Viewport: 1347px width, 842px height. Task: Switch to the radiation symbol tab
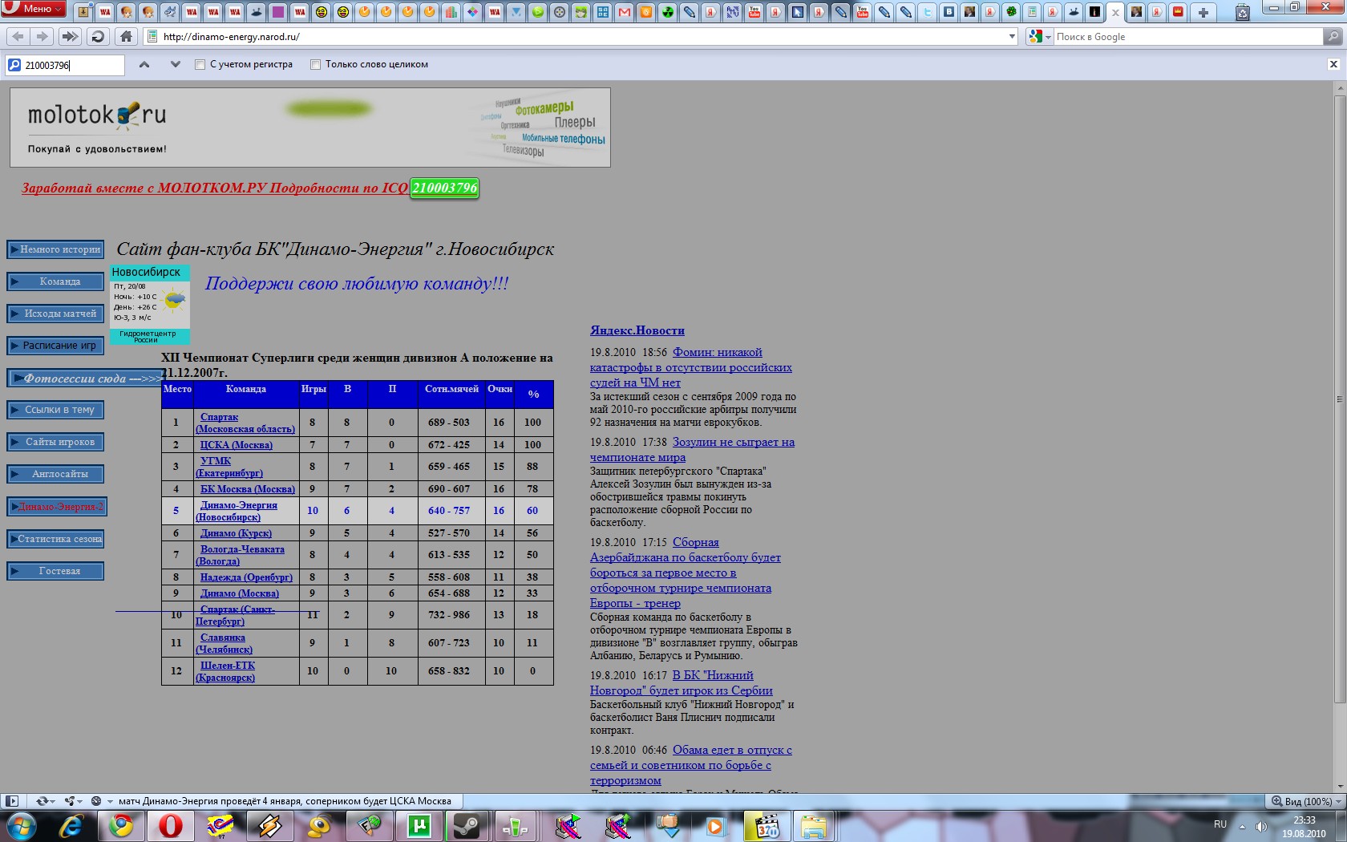(667, 12)
